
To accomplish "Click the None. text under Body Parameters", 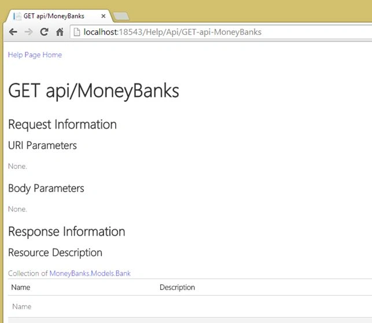I will 17,209.
